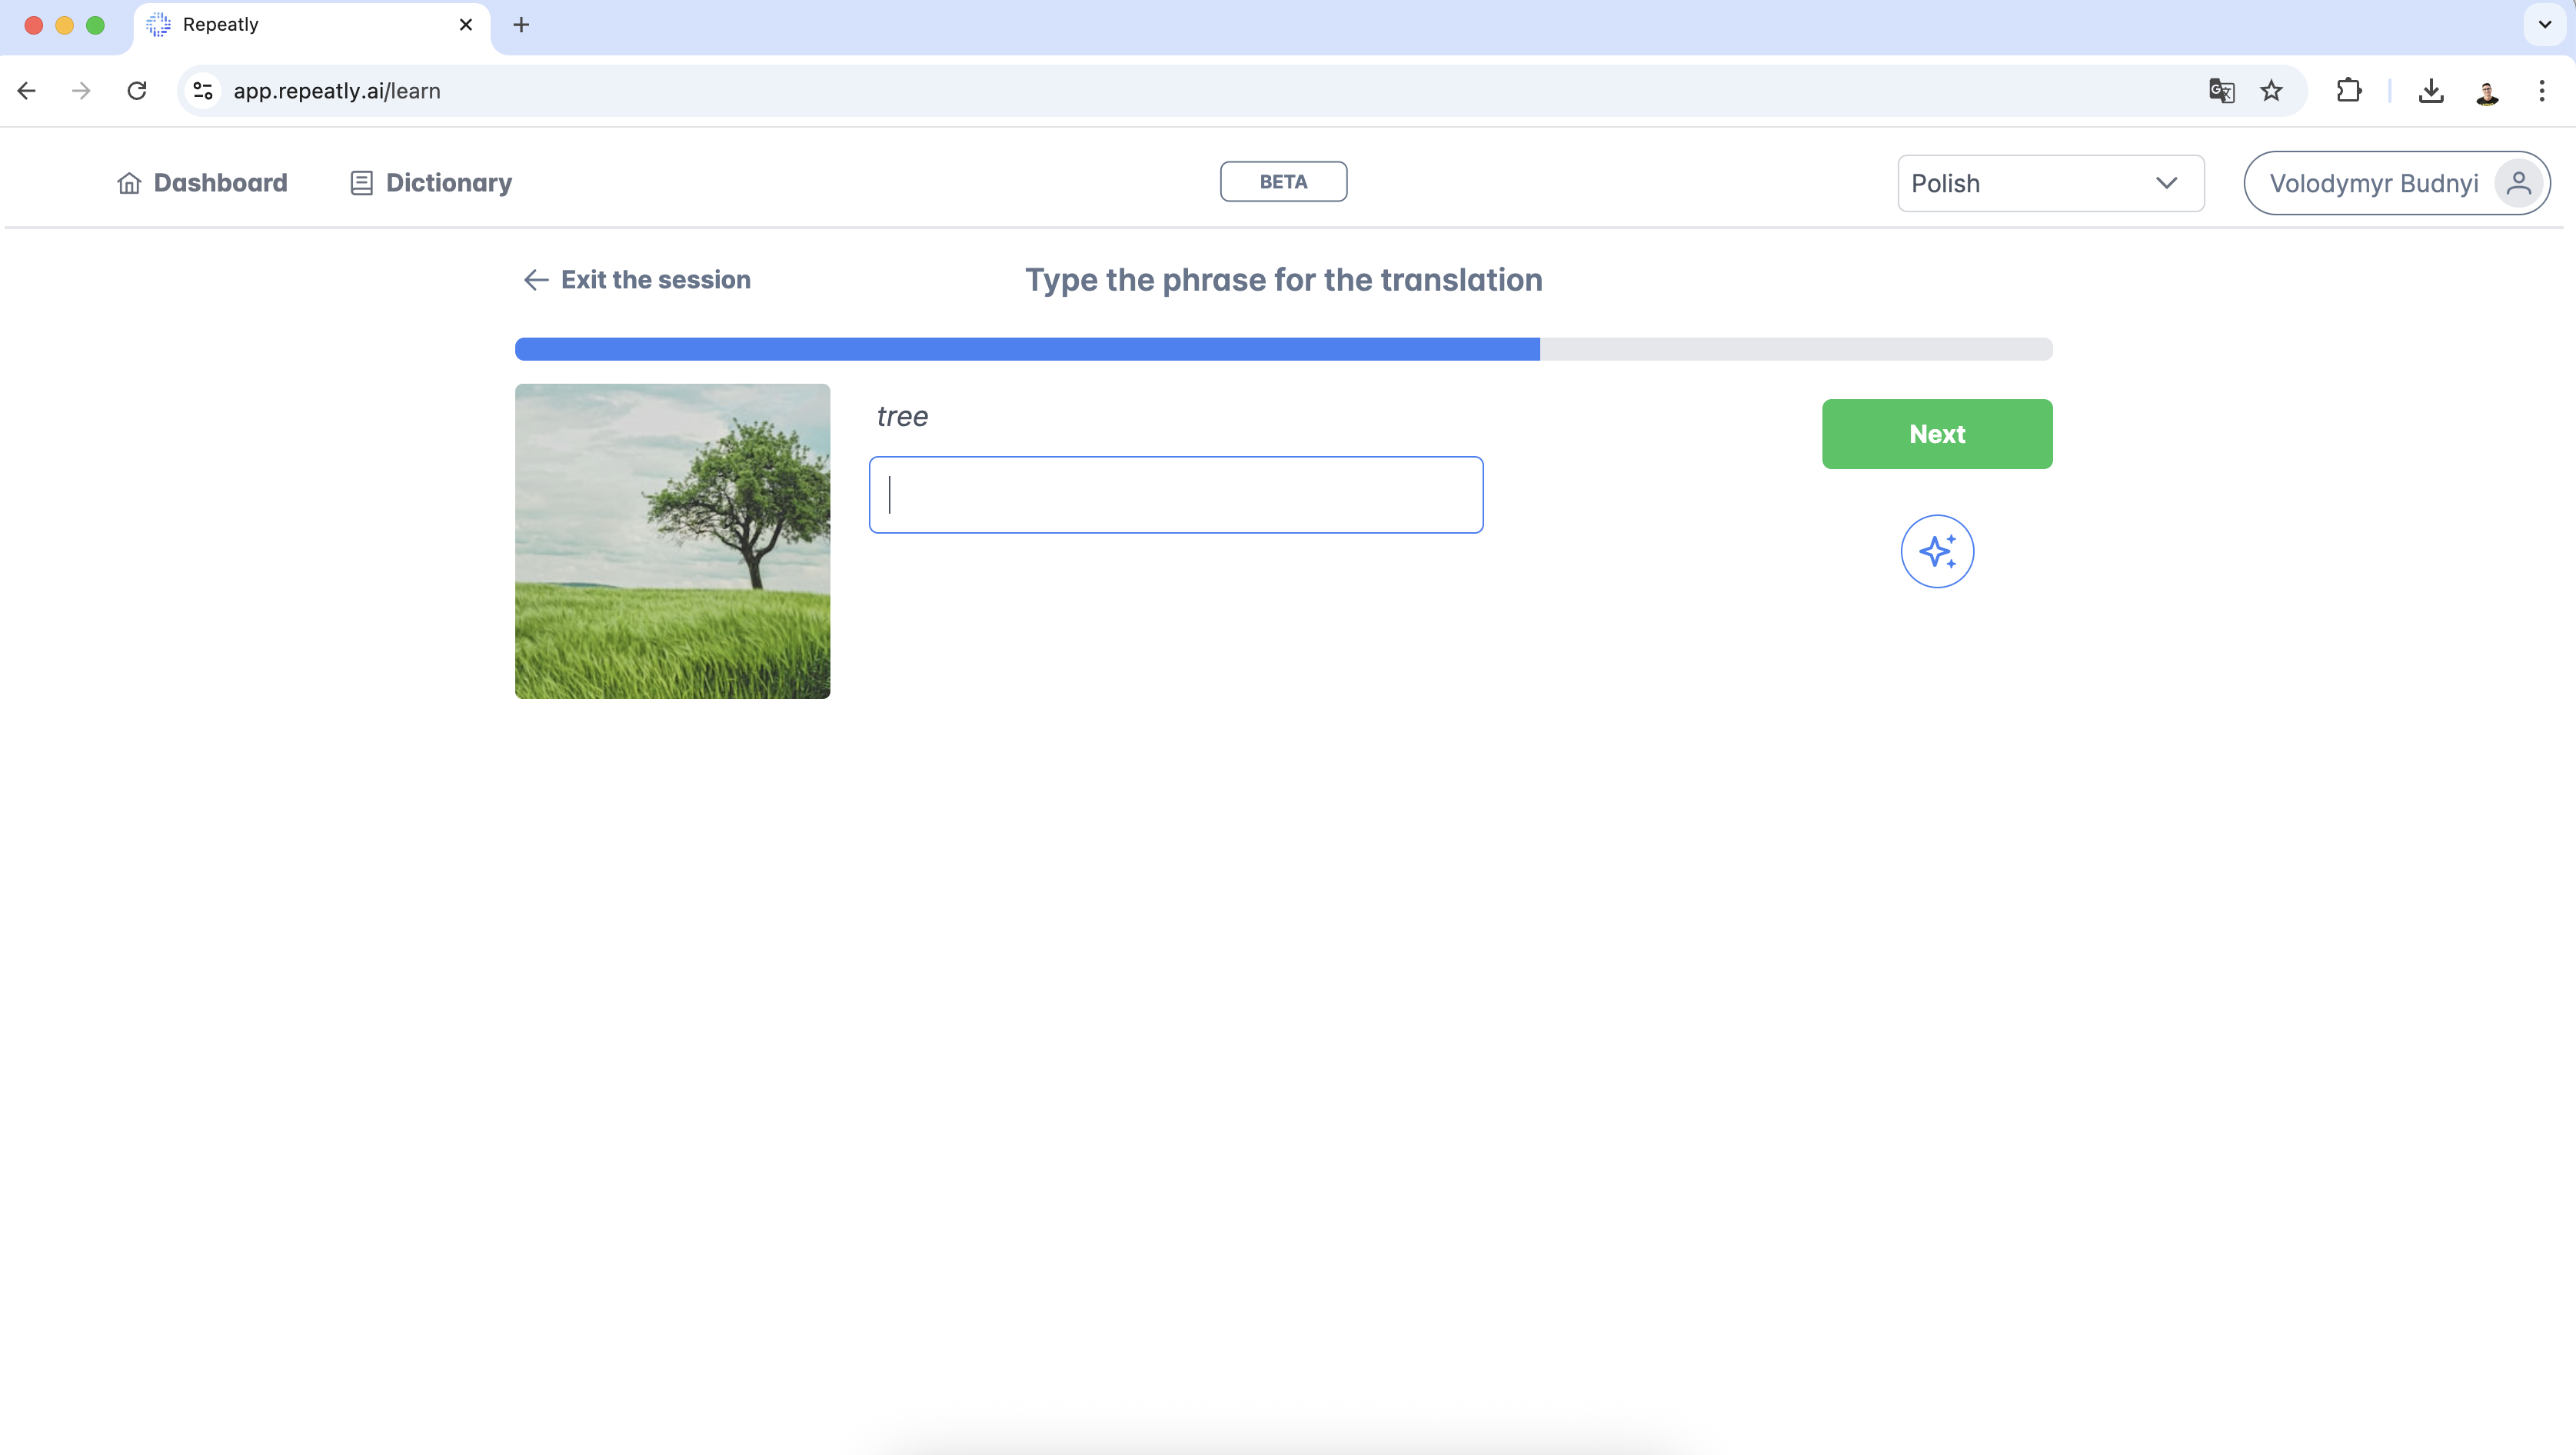Click the "Type the phrase for the translation" heading

[1283, 280]
